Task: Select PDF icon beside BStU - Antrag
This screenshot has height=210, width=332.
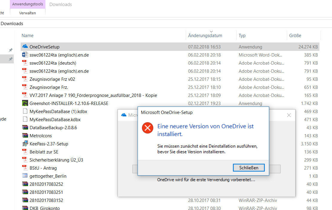Action: (25, 168)
